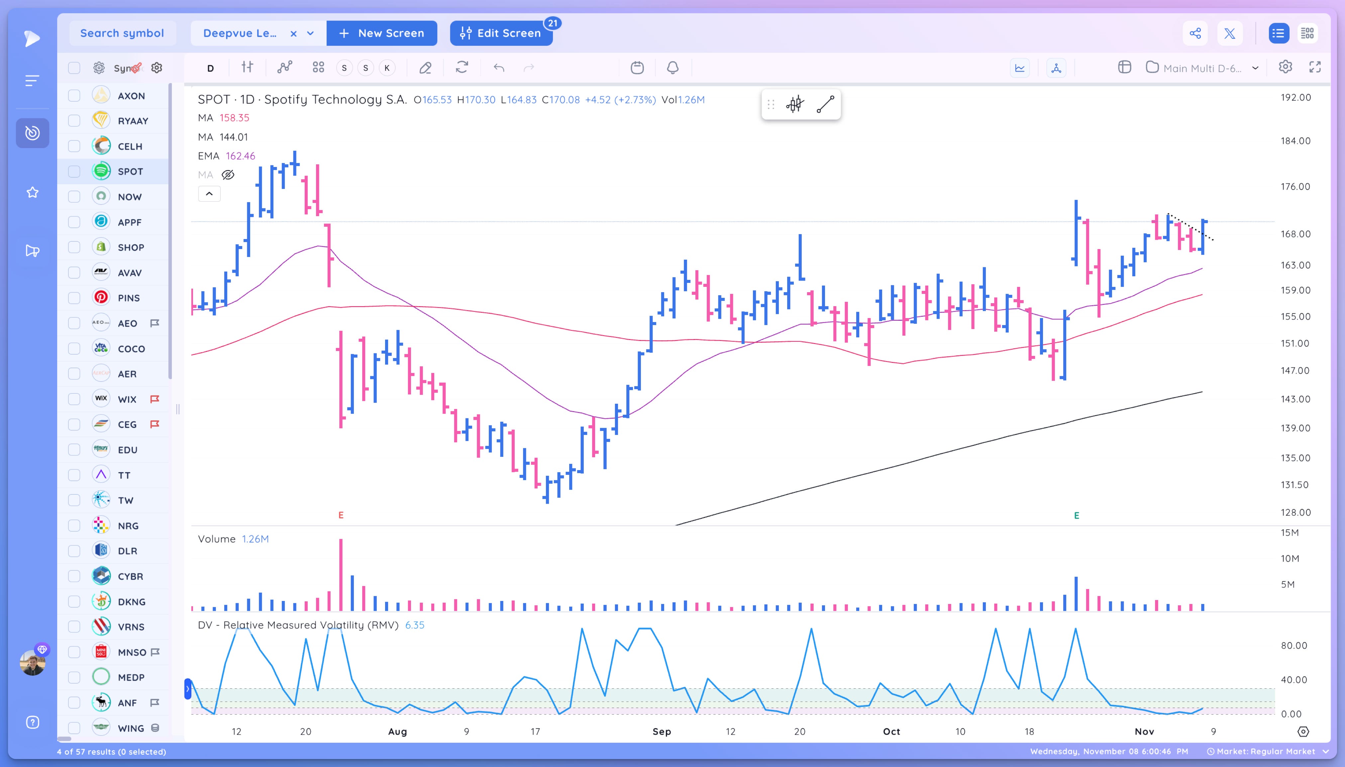1345x767 pixels.
Task: Click the time-axis target icon at bottom right
Action: click(1303, 731)
